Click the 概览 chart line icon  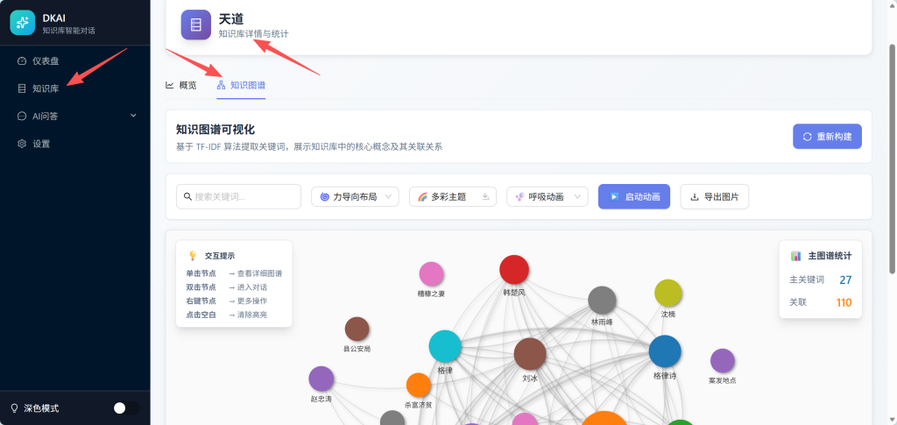[x=169, y=85]
